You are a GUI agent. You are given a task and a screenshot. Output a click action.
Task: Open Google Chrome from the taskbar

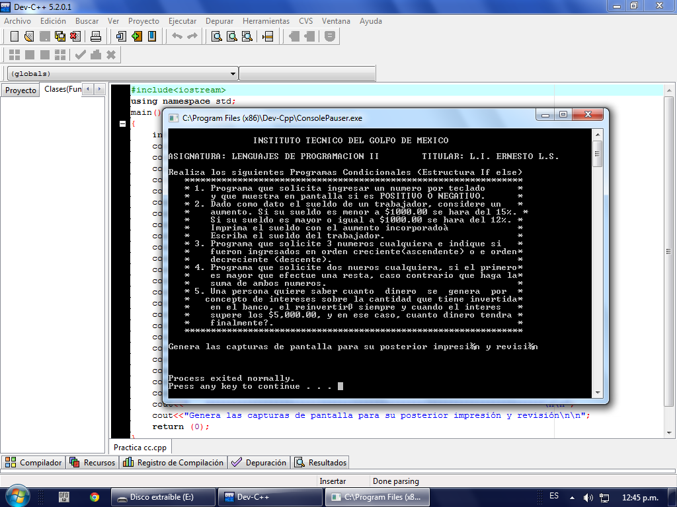click(x=95, y=496)
